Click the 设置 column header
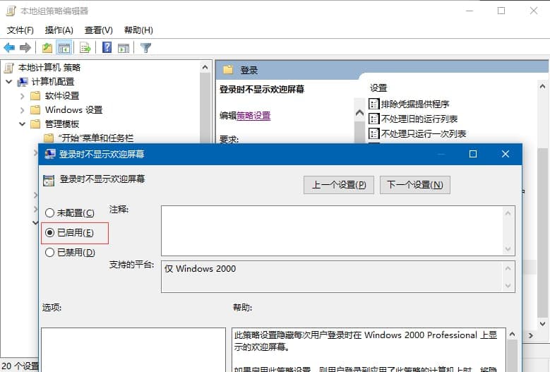The height and width of the screenshot is (372, 550). click(x=378, y=88)
